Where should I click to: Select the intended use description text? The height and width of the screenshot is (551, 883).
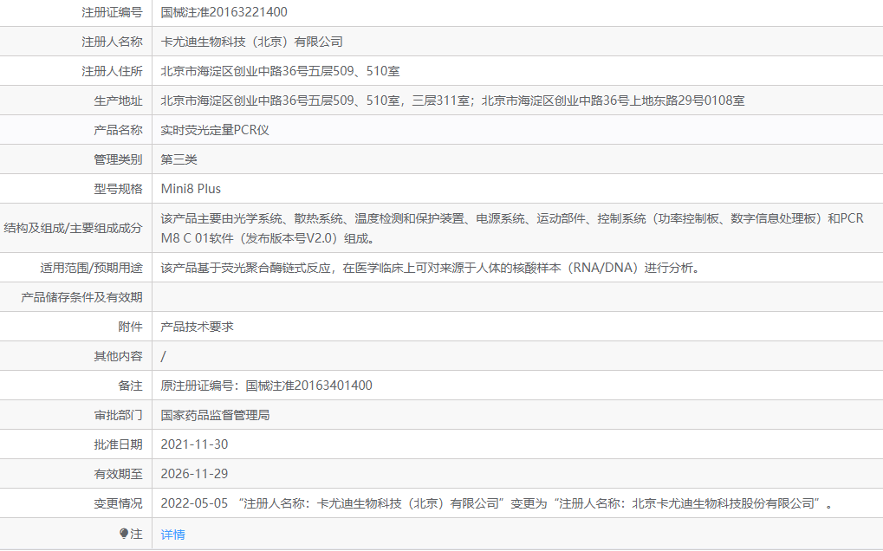pyautogui.click(x=432, y=268)
